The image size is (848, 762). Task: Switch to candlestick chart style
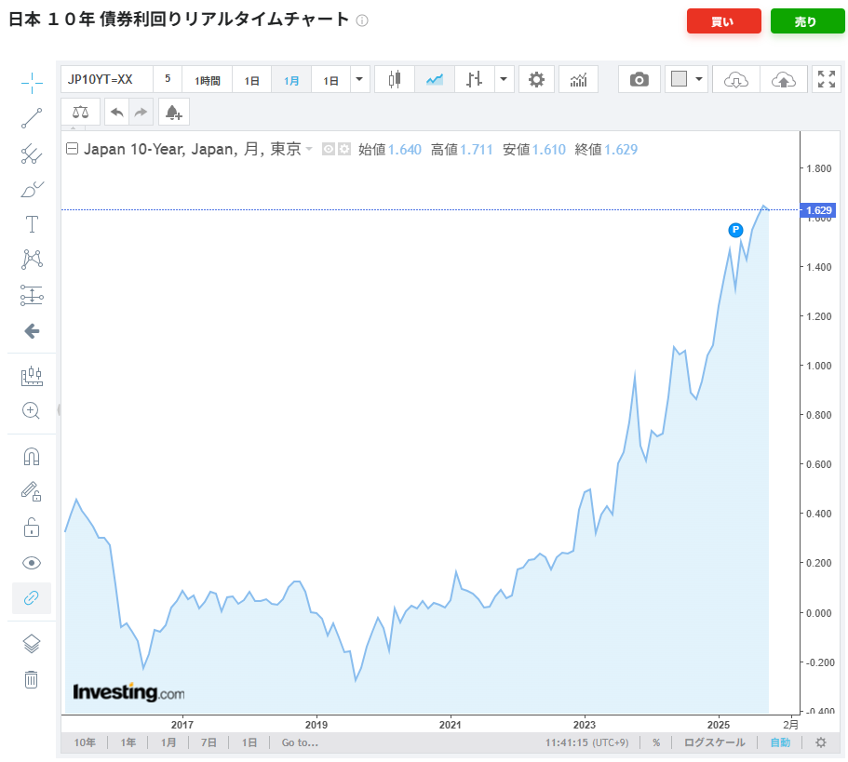click(395, 80)
